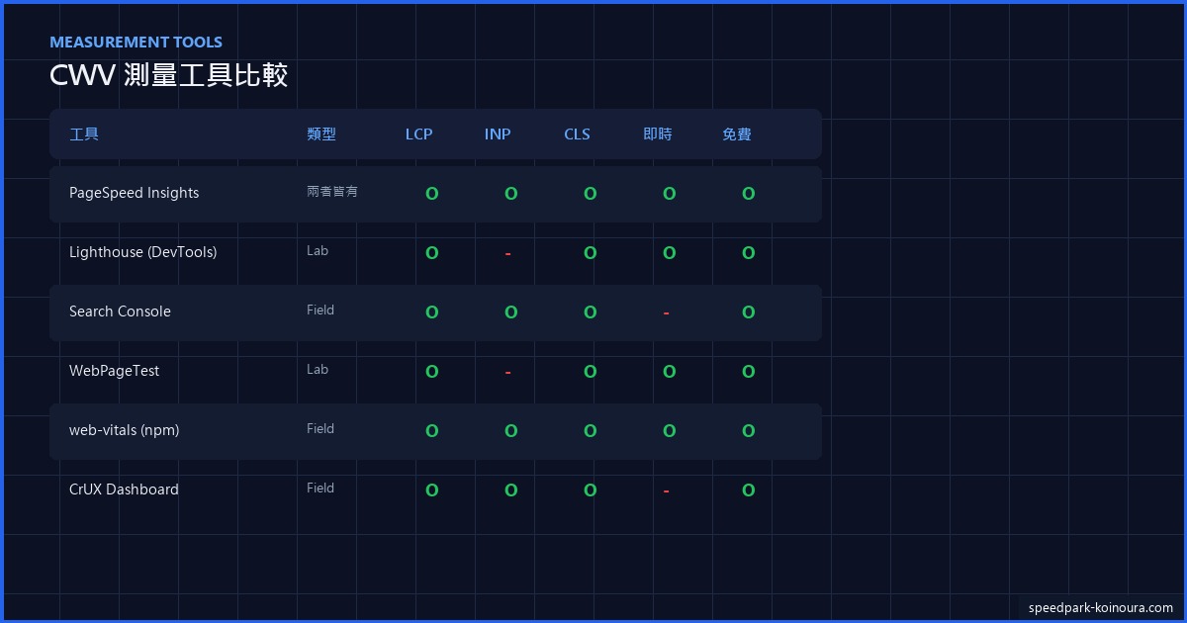
Task: Click the 類型 column header
Action: [x=321, y=133]
